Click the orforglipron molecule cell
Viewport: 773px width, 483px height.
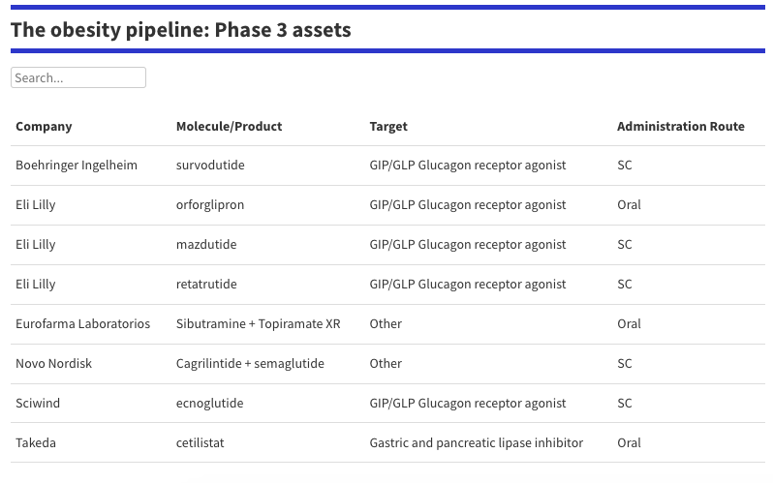click(x=210, y=205)
